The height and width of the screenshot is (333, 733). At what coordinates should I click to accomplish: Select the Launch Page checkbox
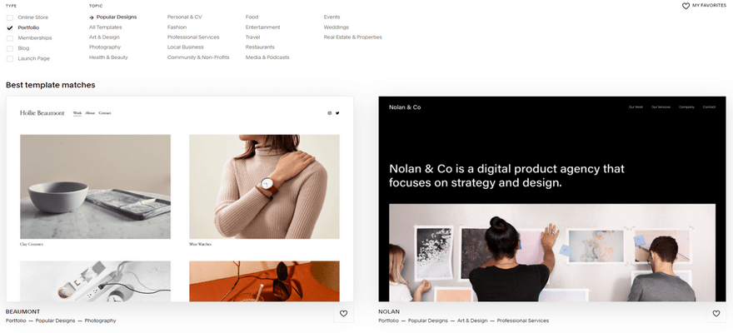[10, 58]
